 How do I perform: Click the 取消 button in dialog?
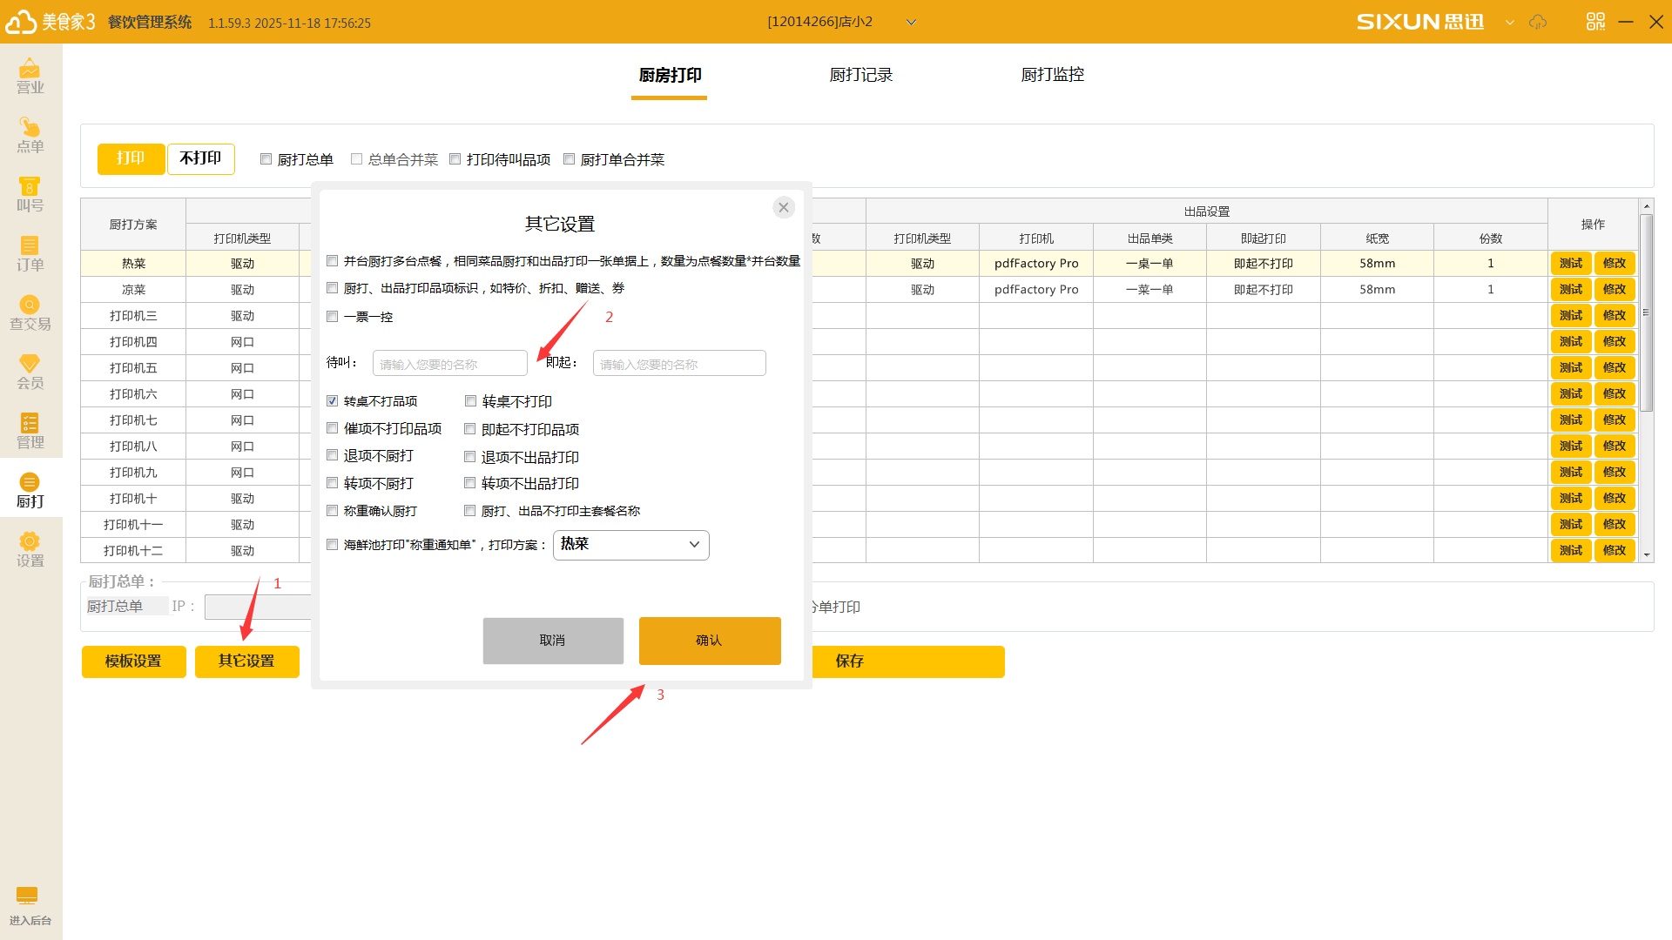(553, 641)
